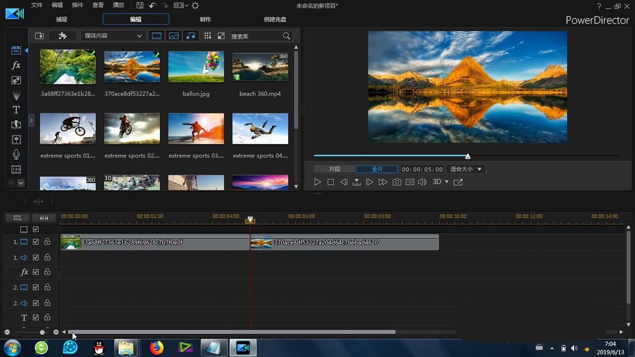The image size is (635, 357).
Task: Open the Title room (T icon) in sidebar
Action: 17,110
